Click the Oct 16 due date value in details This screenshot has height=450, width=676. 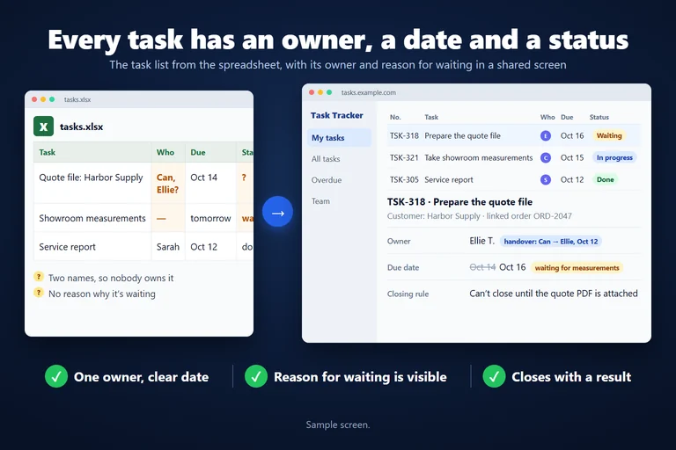(512, 267)
